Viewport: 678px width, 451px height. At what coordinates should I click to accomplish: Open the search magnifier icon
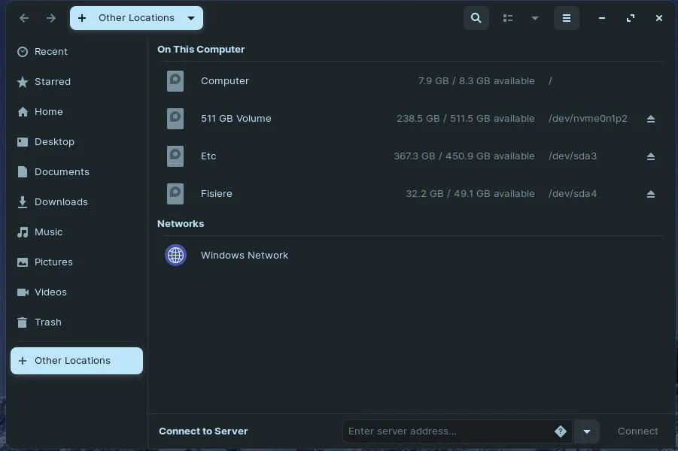click(x=476, y=18)
